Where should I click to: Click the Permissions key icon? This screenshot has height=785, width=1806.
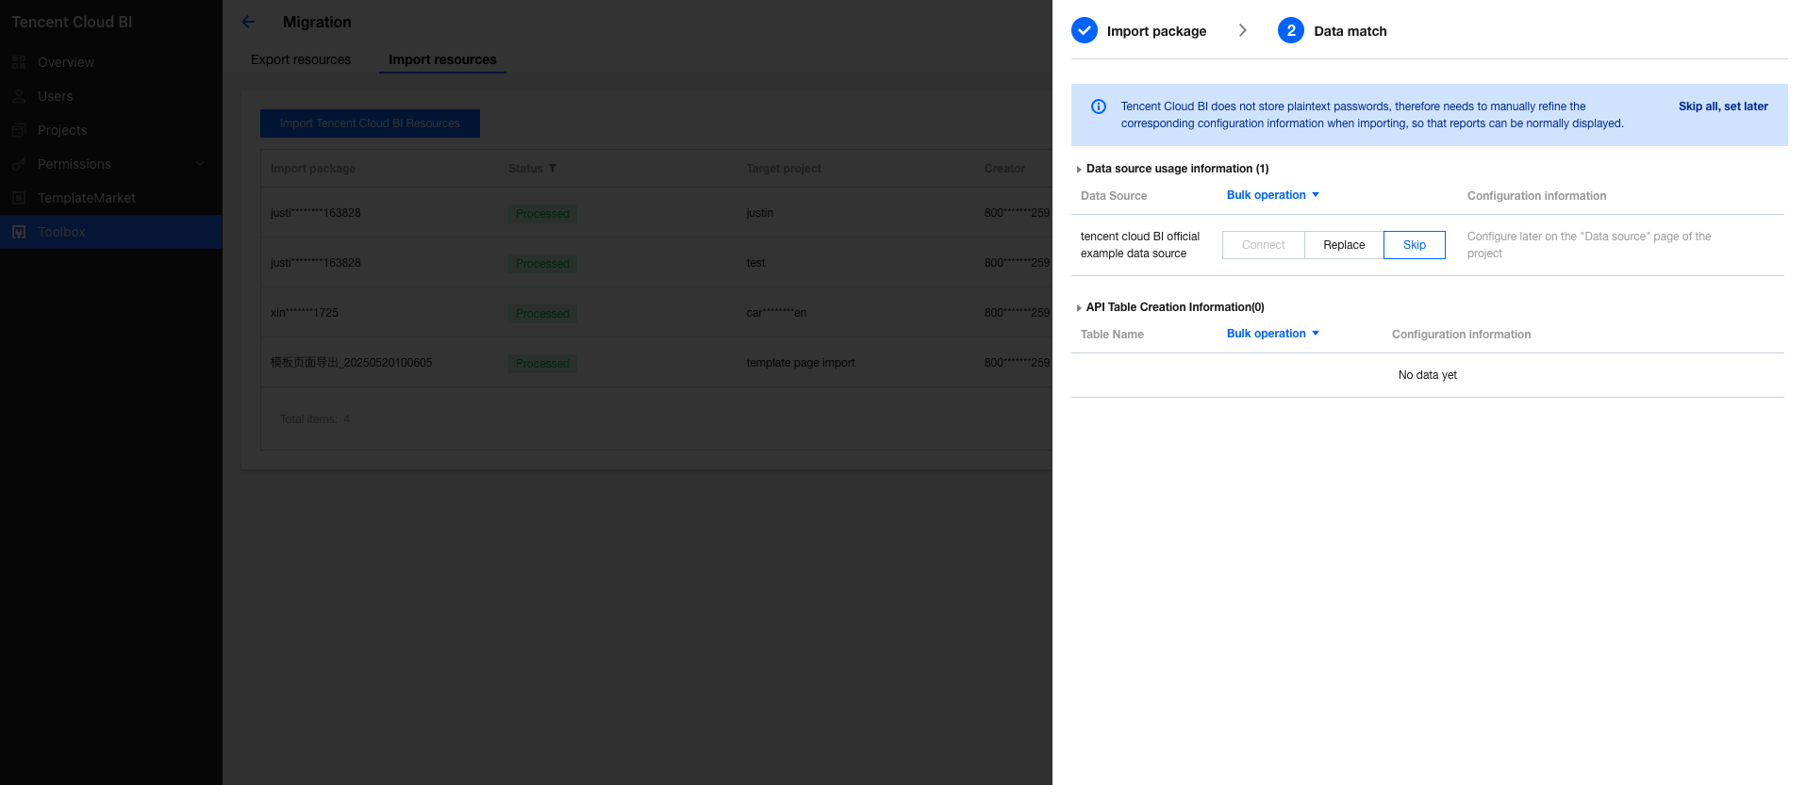[19, 164]
